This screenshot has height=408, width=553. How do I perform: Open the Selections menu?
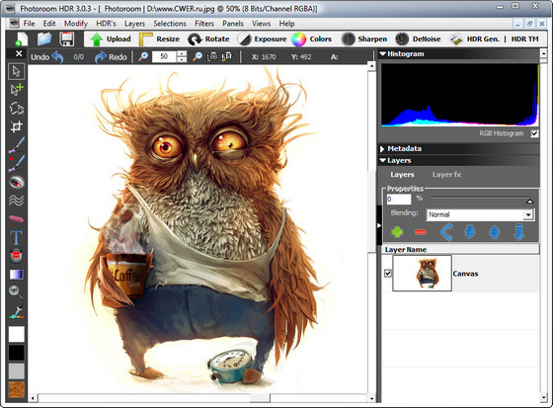click(170, 24)
